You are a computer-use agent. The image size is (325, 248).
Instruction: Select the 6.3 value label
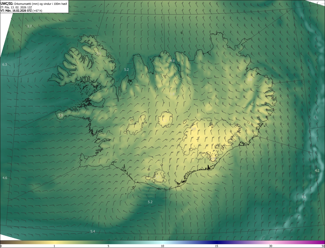point(5,65)
